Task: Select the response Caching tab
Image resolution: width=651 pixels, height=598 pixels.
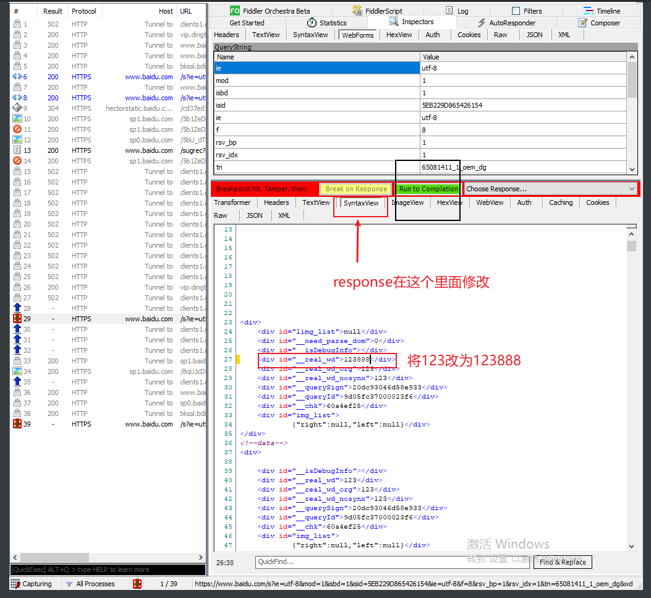Action: pyautogui.click(x=561, y=202)
